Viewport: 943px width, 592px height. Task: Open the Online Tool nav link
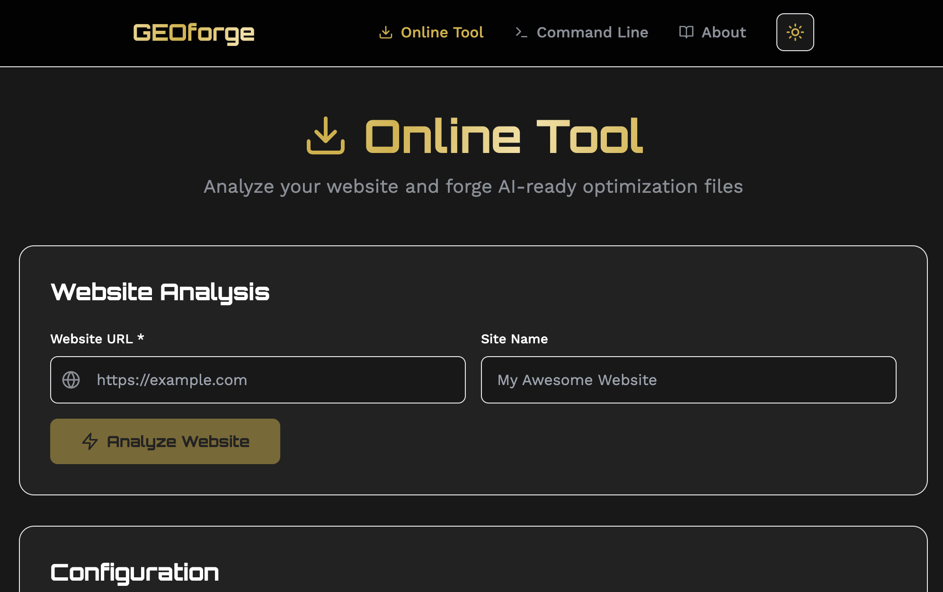click(431, 32)
